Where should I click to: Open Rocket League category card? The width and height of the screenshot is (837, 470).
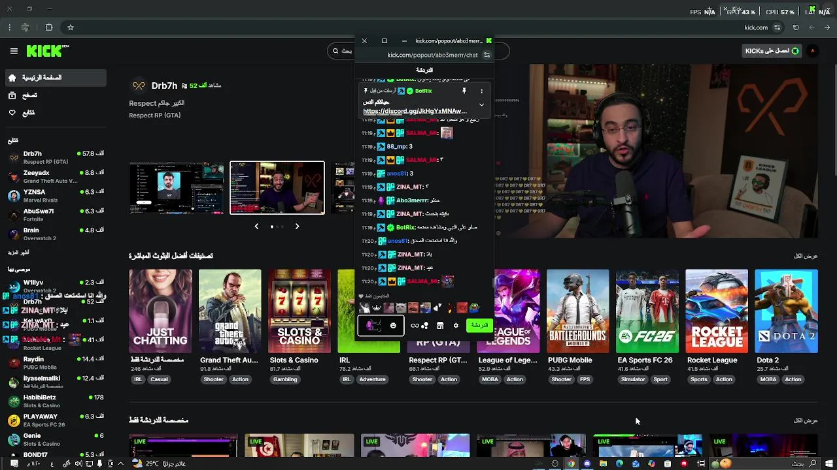point(717,311)
